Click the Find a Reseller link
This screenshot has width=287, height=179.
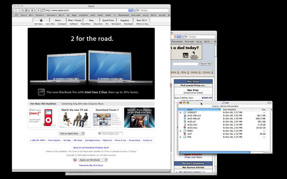54,140
